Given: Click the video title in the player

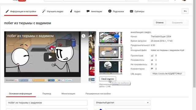Looking at the screenshot, I should coord(30,36).
